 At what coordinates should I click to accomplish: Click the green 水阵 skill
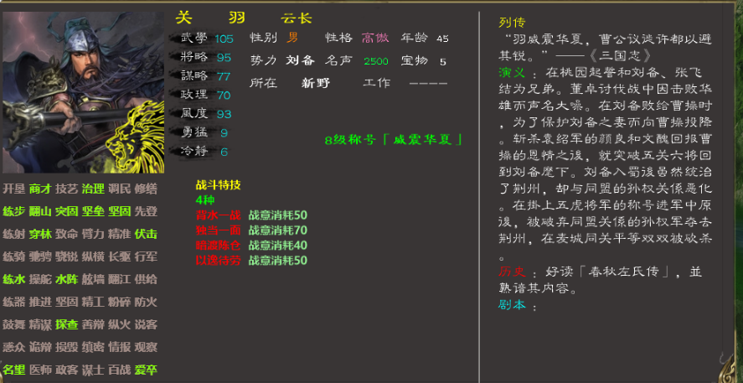(x=66, y=280)
